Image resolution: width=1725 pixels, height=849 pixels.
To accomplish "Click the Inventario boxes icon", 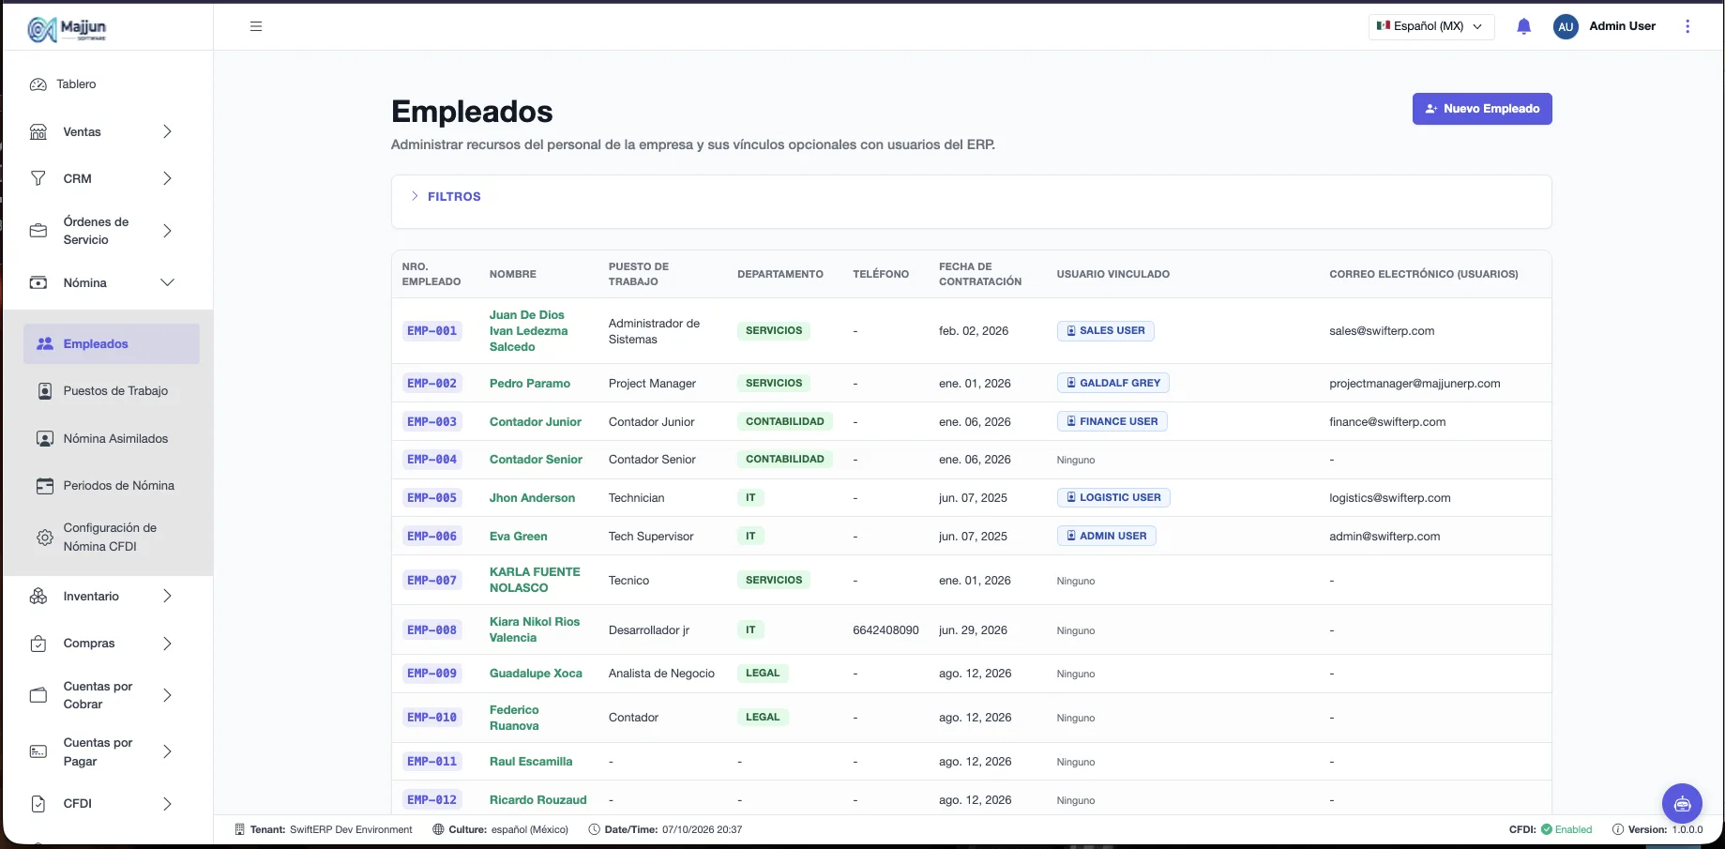I will click(x=38, y=597).
